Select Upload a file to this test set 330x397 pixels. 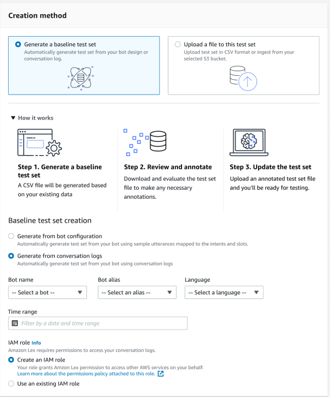point(177,45)
